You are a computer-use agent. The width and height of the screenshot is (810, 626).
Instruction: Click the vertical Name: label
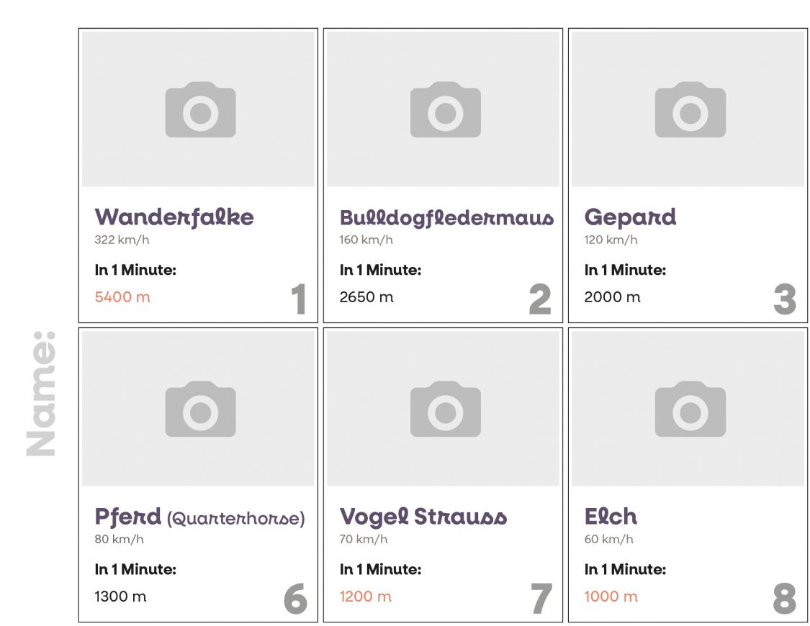click(42, 394)
